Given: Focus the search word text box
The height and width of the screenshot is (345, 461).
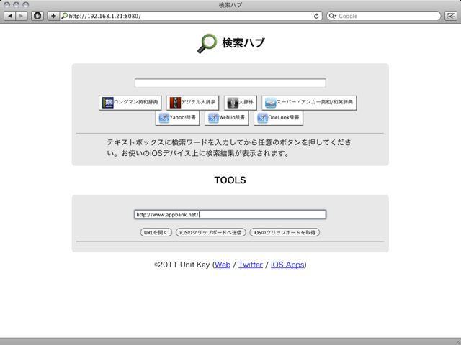Looking at the screenshot, I should [230, 83].
